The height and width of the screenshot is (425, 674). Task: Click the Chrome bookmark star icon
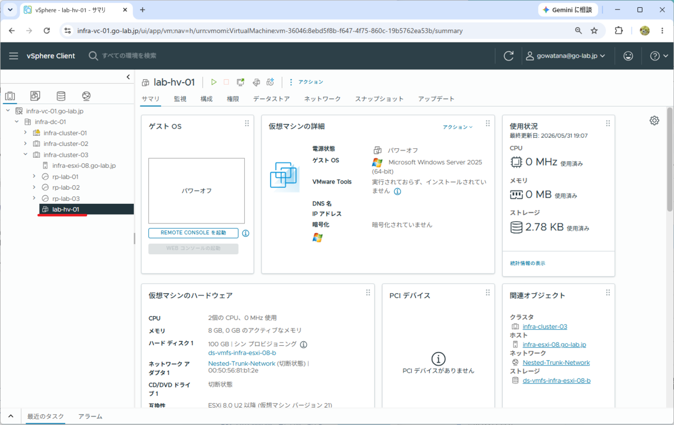click(594, 31)
